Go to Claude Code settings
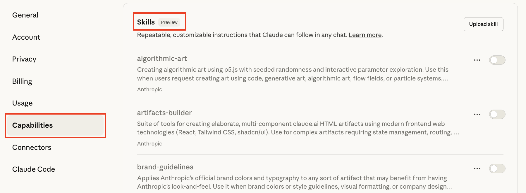This screenshot has width=526, height=193. pos(34,169)
